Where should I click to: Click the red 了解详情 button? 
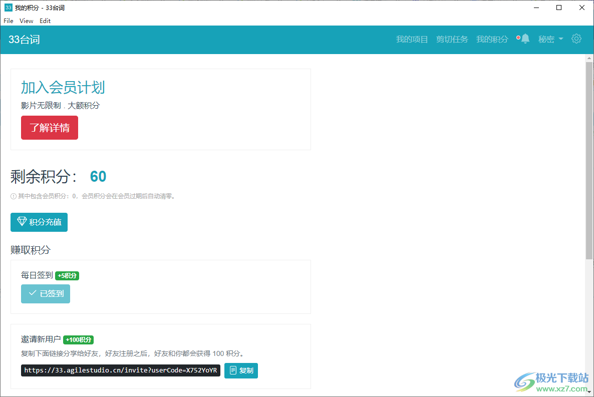50,128
